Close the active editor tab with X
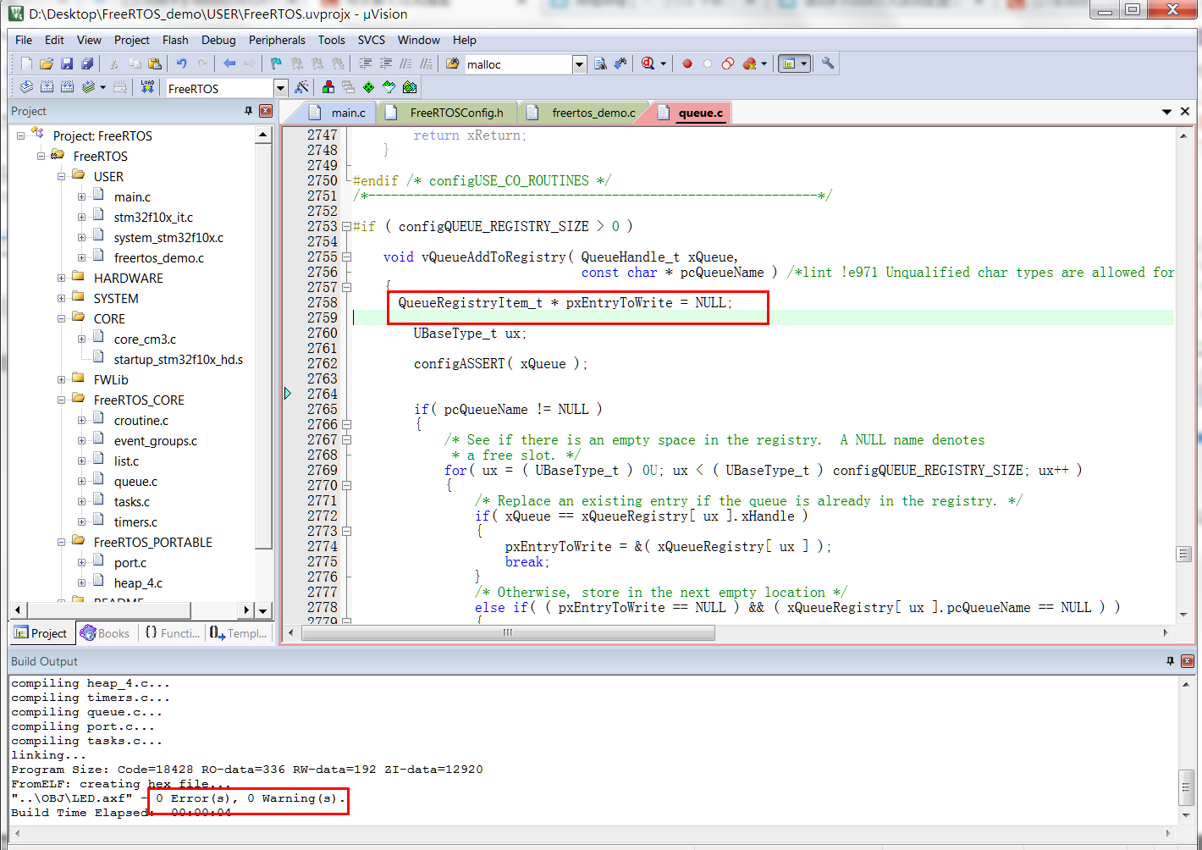 [x=1185, y=112]
